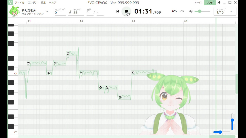
Task: Click the volume speaker icon
Action: point(191,11)
